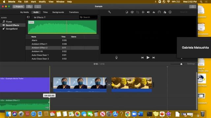Open timeline Settings
The image size is (211, 118).
tap(191, 64)
